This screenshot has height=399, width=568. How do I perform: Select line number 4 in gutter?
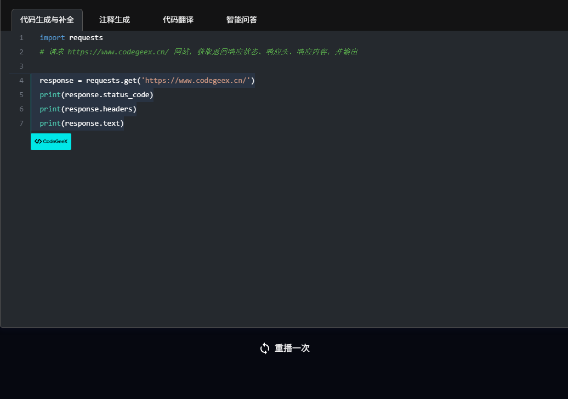pos(21,81)
